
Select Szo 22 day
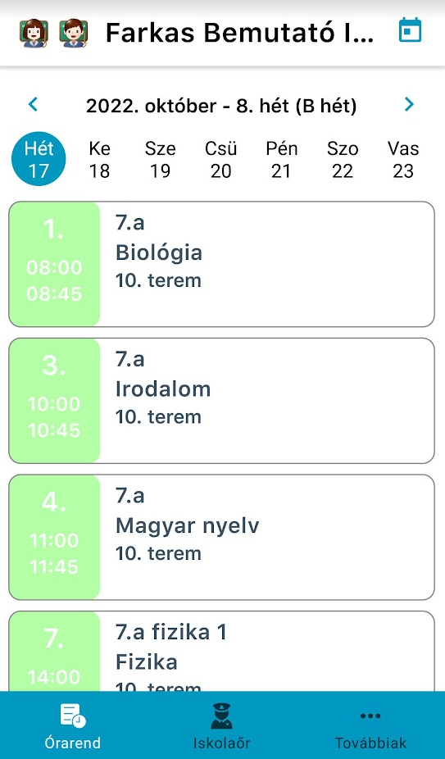coord(343,160)
